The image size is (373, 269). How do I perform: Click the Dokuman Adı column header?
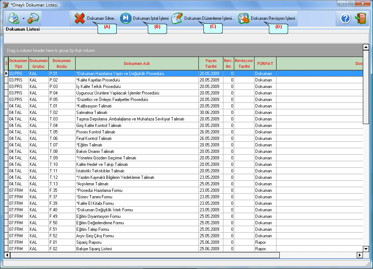pyautogui.click(x=137, y=63)
